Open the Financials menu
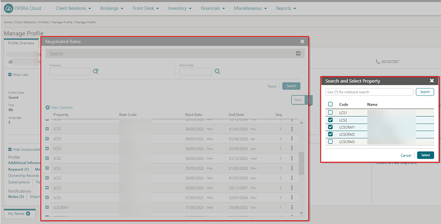The width and height of the screenshot is (441, 224). pos(213,8)
